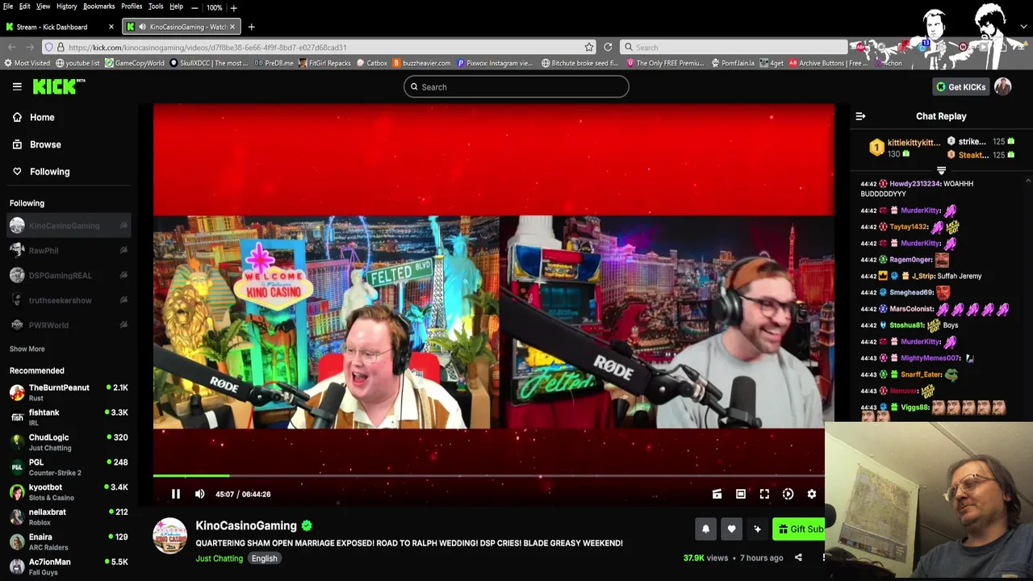Open ChudLogic recommended channel
The width and height of the screenshot is (1033, 581).
point(69,442)
